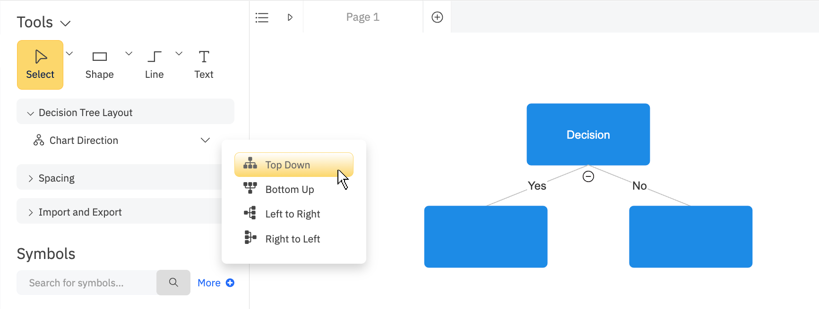Click the Select tool
The width and height of the screenshot is (819, 309).
(x=40, y=65)
